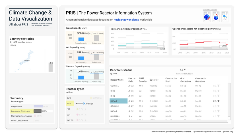This screenshot has width=239, height=134.
Task: Click the blue Thermal Capacity bar
Action: pyautogui.click(x=81, y=78)
